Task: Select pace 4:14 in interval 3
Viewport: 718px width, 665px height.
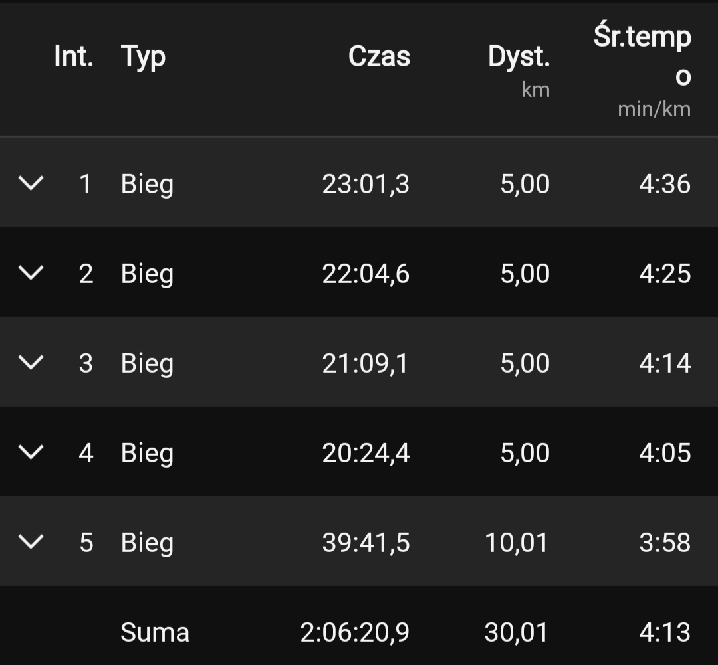Action: [665, 363]
